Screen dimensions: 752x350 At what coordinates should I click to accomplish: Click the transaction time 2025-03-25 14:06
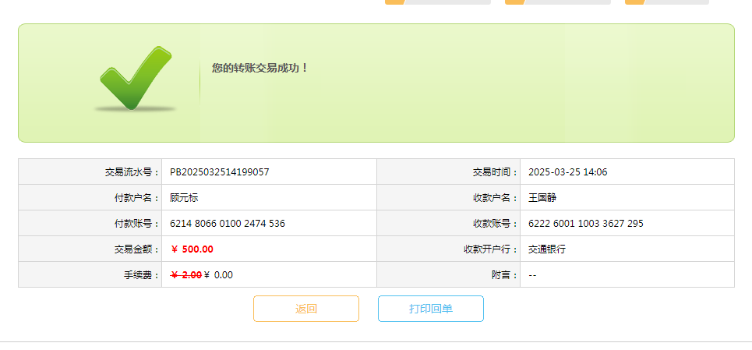[x=567, y=171]
